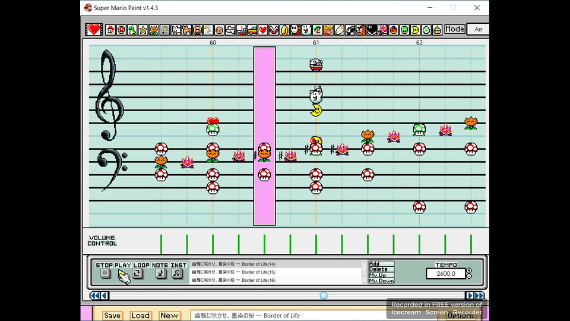Viewport: 570px width, 321px height.
Task: Click the yellow moon note on the staff
Action: pos(316,110)
